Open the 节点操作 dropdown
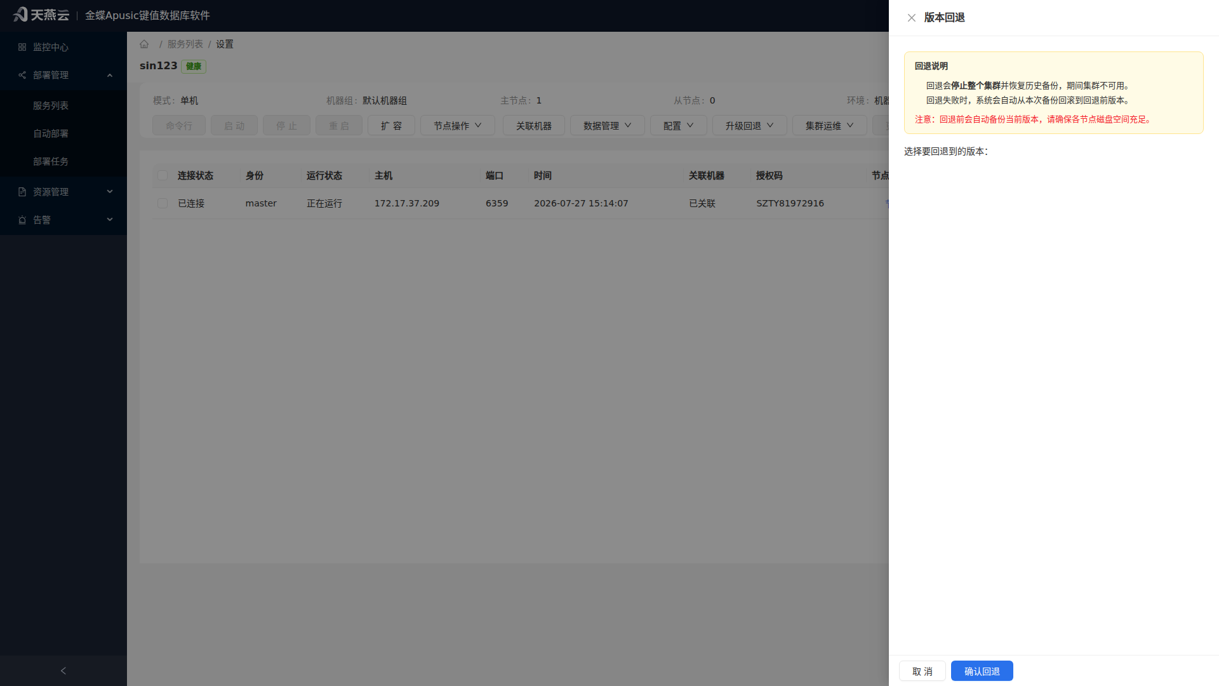Screen dimensions: 1219x686 click(x=457, y=126)
